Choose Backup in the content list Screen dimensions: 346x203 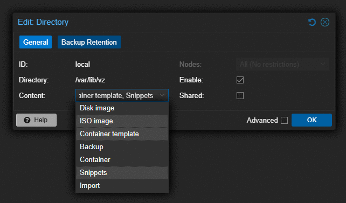pyautogui.click(x=122, y=147)
